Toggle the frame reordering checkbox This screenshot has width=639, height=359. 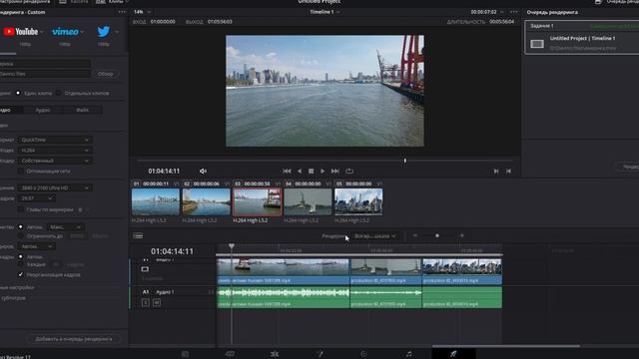[x=20, y=275]
